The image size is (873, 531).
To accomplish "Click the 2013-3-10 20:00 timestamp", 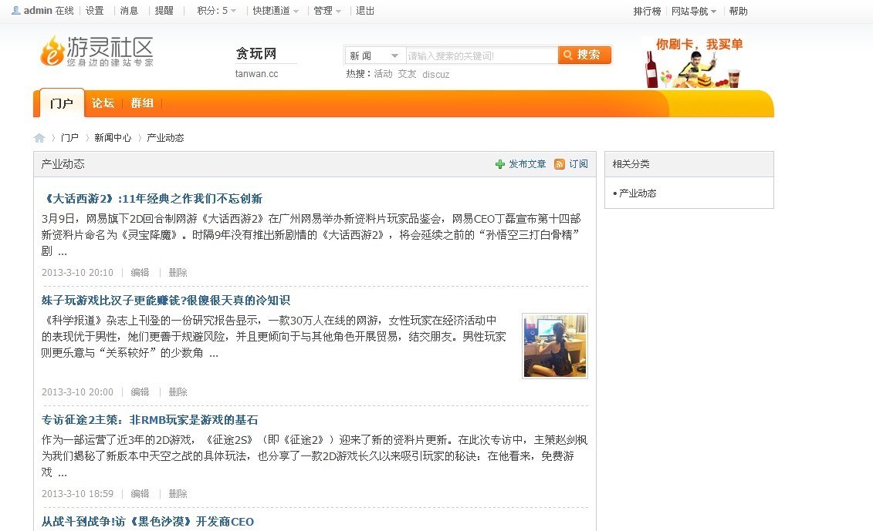I will click(77, 392).
